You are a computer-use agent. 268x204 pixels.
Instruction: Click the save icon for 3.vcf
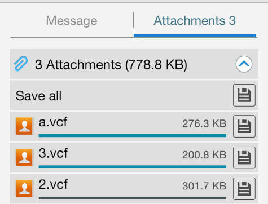point(244,158)
